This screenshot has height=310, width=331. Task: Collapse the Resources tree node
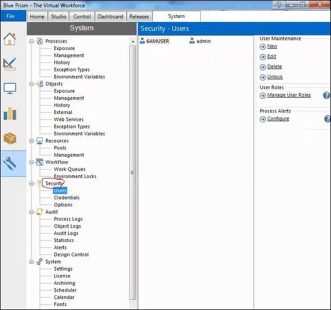tap(31, 141)
